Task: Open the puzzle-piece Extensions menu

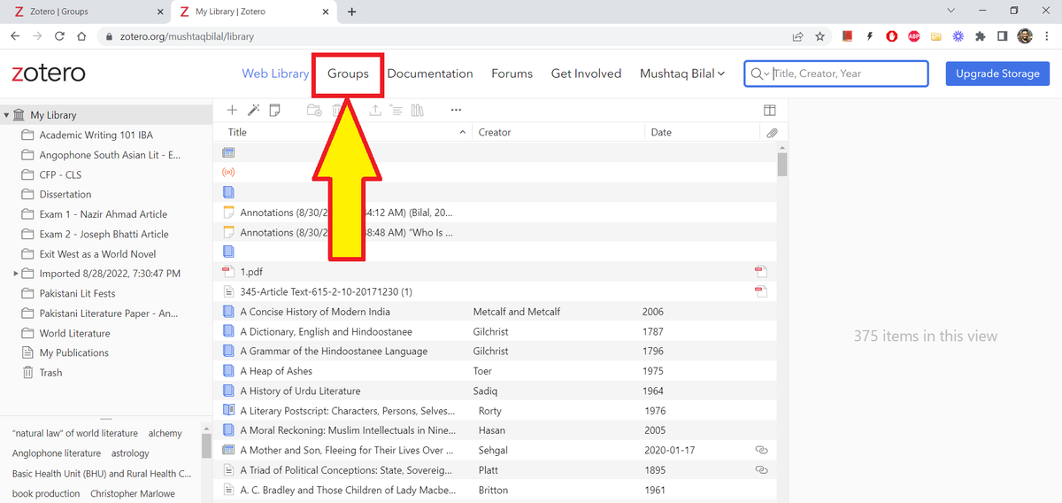Action: click(980, 36)
